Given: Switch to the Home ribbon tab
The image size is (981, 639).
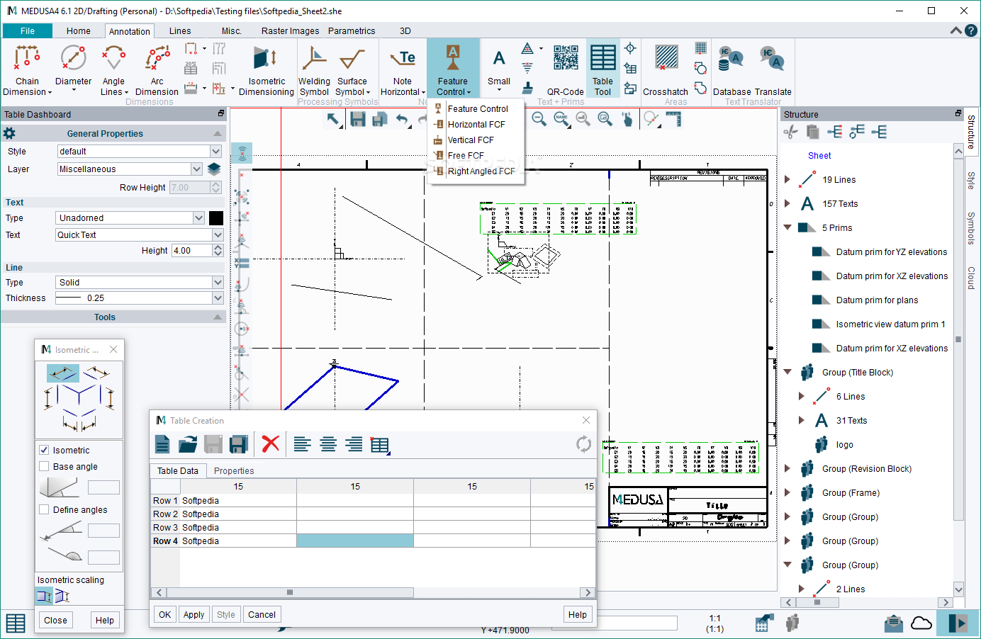Looking at the screenshot, I should click(79, 31).
